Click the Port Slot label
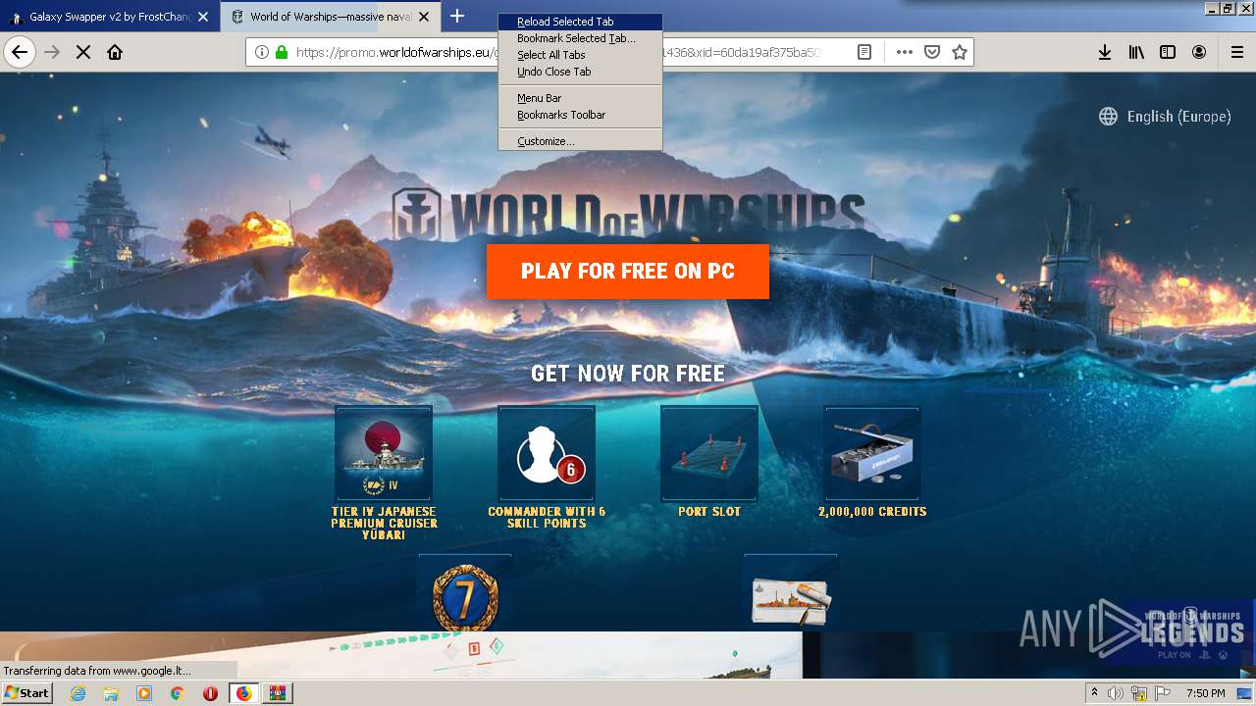Viewport: 1256px width, 706px height. click(709, 511)
